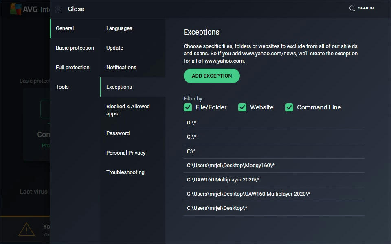Open the Password settings section
This screenshot has height=244, width=391.
133,133
